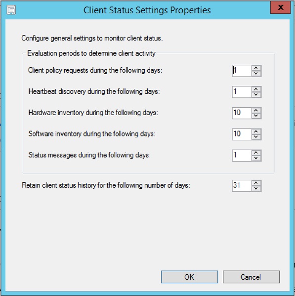Increase the Software inventory days value

256,131
